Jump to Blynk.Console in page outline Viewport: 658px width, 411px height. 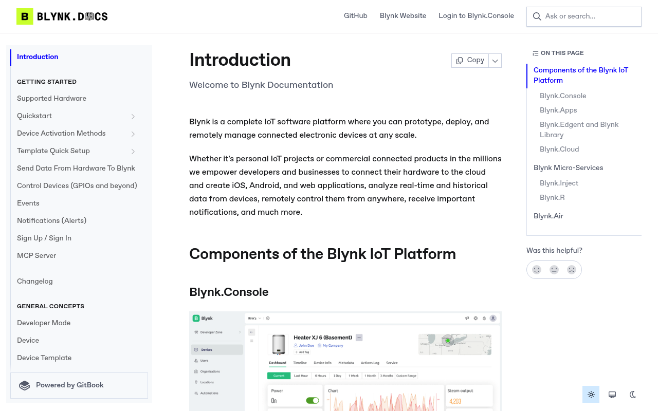(x=563, y=96)
